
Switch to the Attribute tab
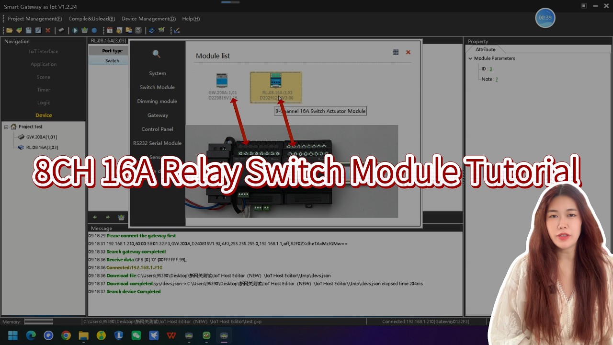point(485,49)
